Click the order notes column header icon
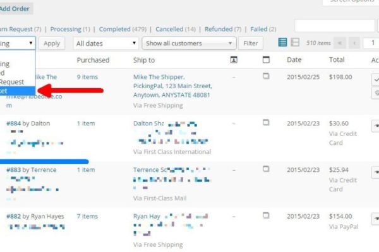This screenshot has height=252, width=379. coord(266,60)
